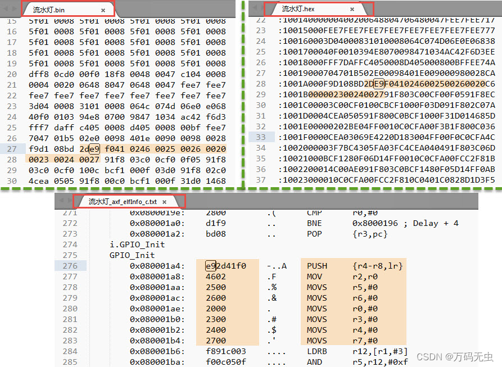Click '1468' at the end of bin line 30
The image size is (502, 367).
click(x=216, y=181)
